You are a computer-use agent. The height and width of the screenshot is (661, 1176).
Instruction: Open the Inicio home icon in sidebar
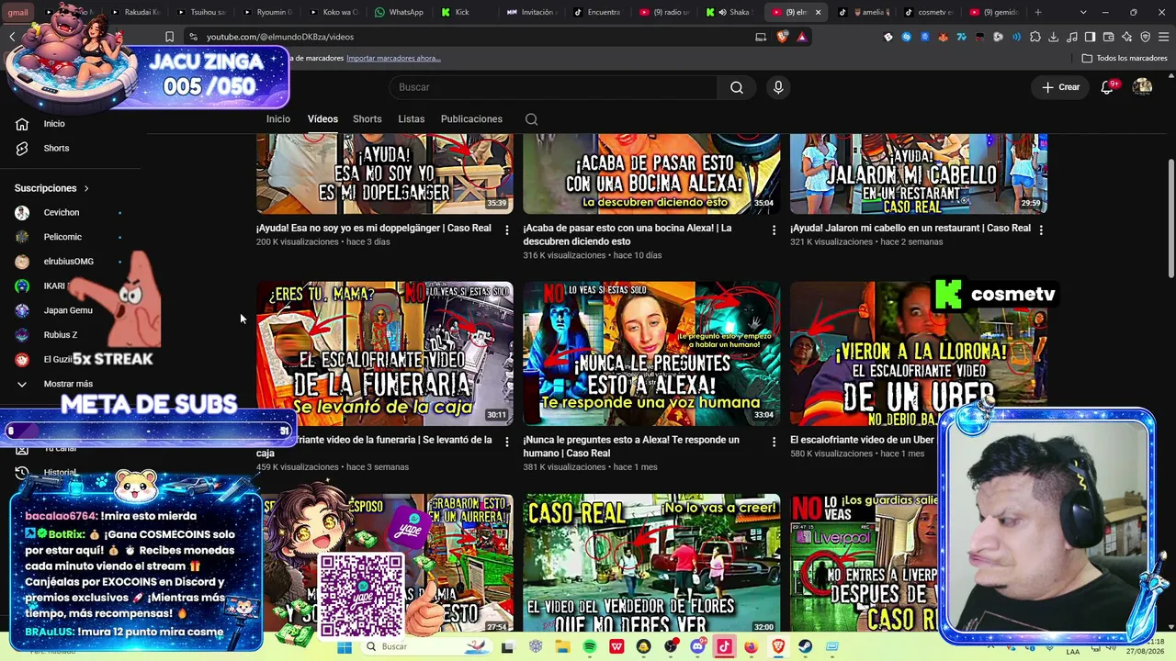[22, 124]
